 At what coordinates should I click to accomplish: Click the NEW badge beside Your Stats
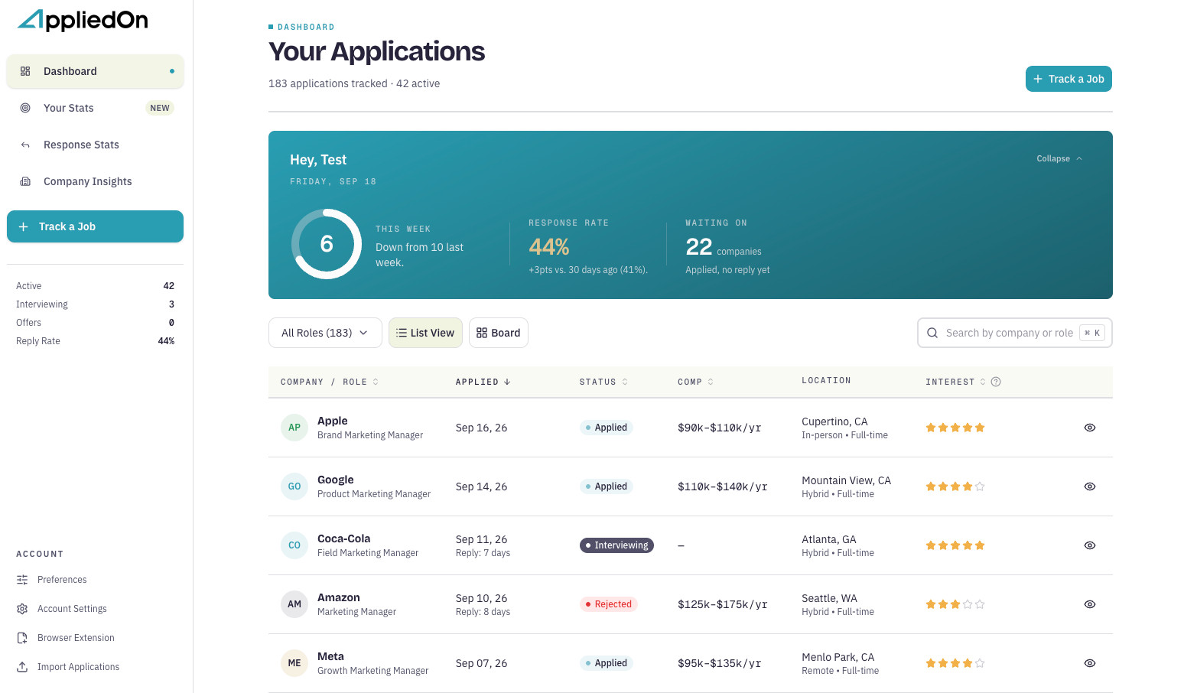(x=160, y=108)
